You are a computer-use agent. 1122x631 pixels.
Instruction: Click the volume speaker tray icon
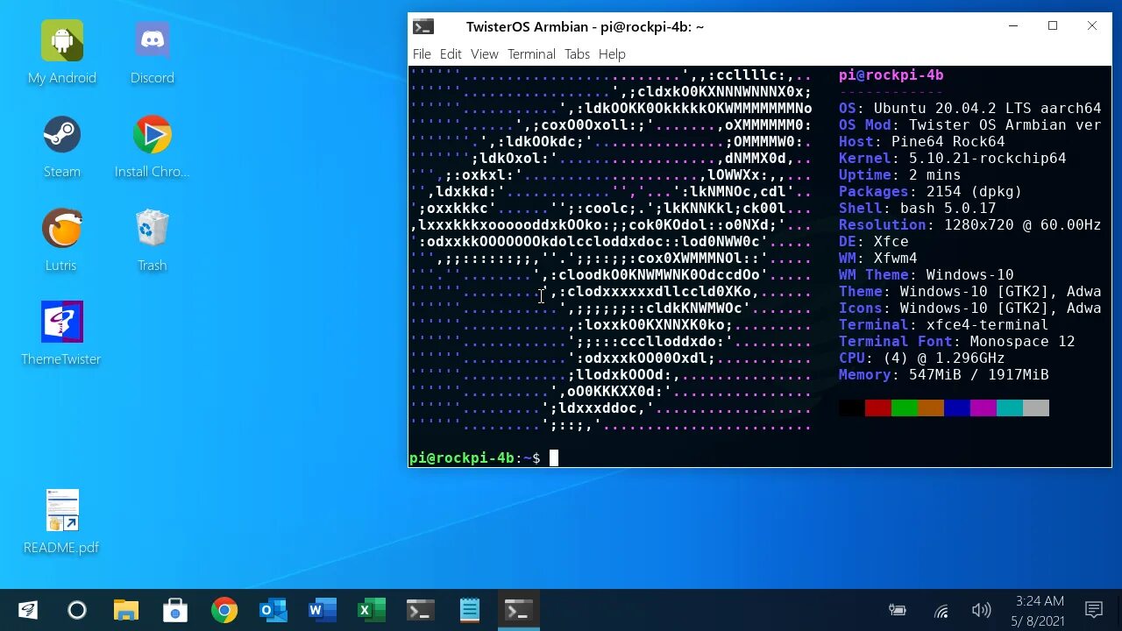[981, 610]
